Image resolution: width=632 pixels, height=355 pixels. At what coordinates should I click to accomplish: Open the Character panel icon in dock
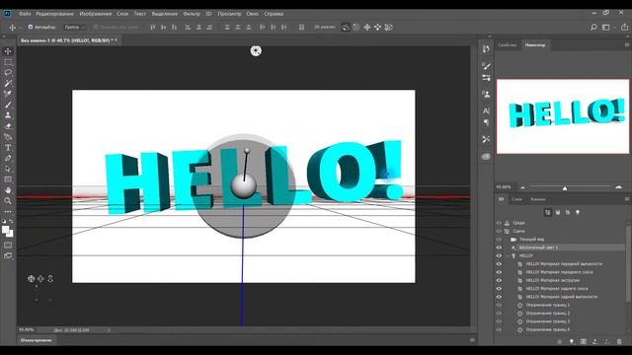(486, 110)
